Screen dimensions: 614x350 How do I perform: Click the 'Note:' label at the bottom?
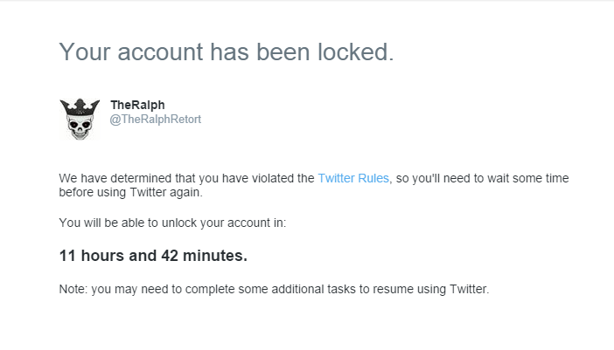(x=73, y=289)
